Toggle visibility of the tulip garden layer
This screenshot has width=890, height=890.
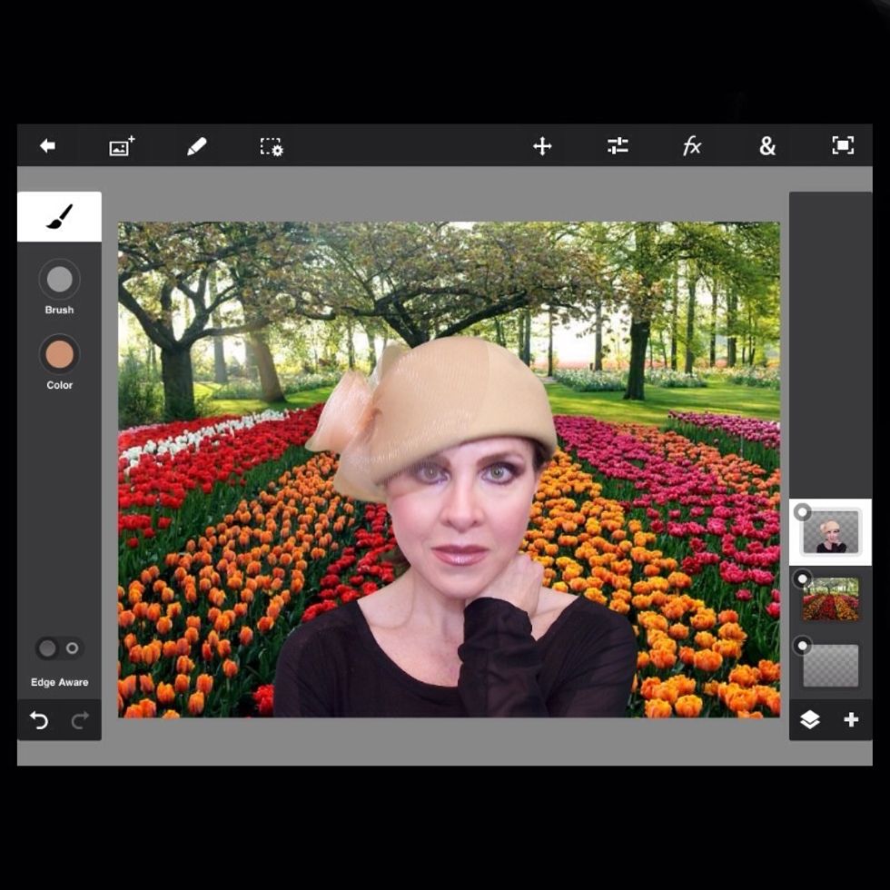tap(803, 579)
